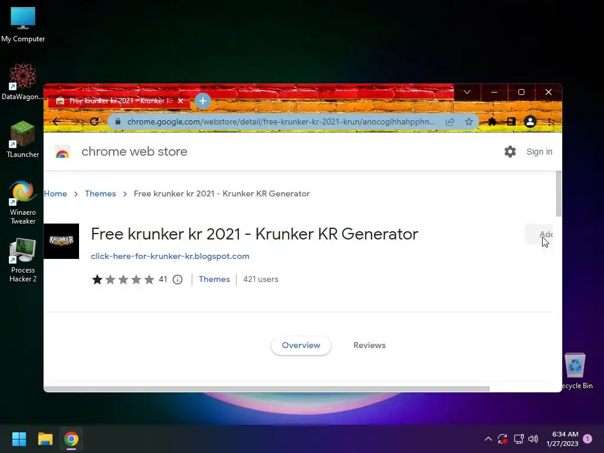
Task: Open the DataWagon desktop shortcut
Action: (x=23, y=81)
